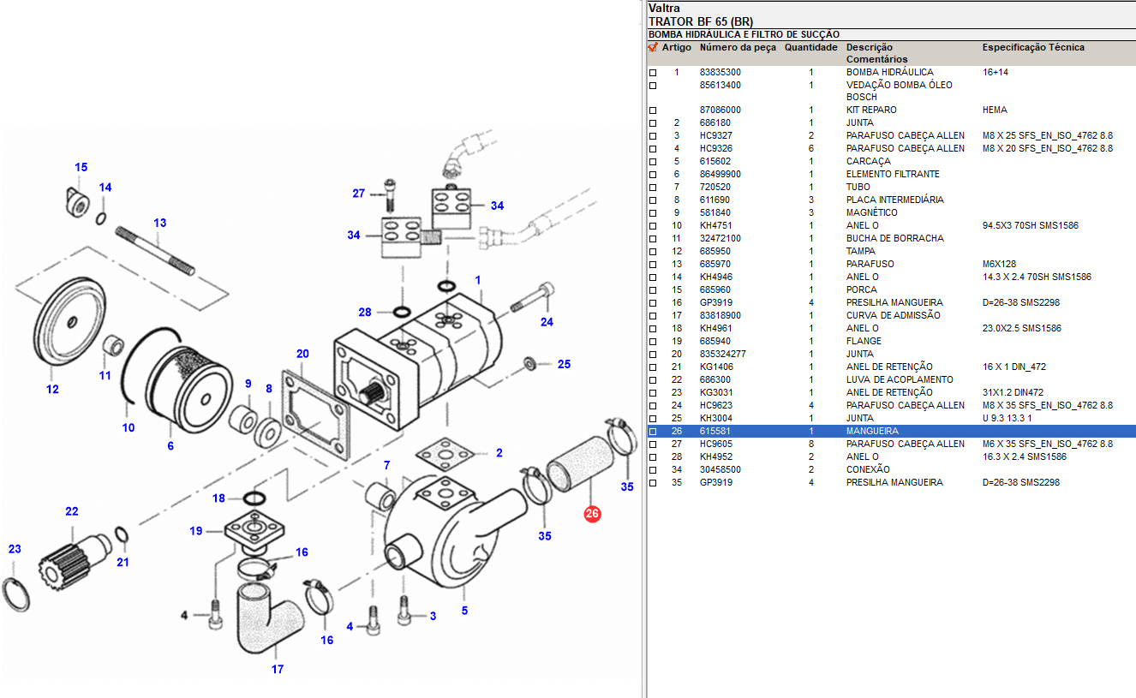Toggle checkbox on highlighted MANGUEIRA row
1136x698 pixels.
coord(653,432)
